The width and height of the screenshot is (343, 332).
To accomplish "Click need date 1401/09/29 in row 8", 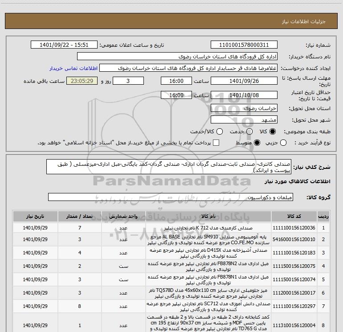I will [x=35, y=325].
